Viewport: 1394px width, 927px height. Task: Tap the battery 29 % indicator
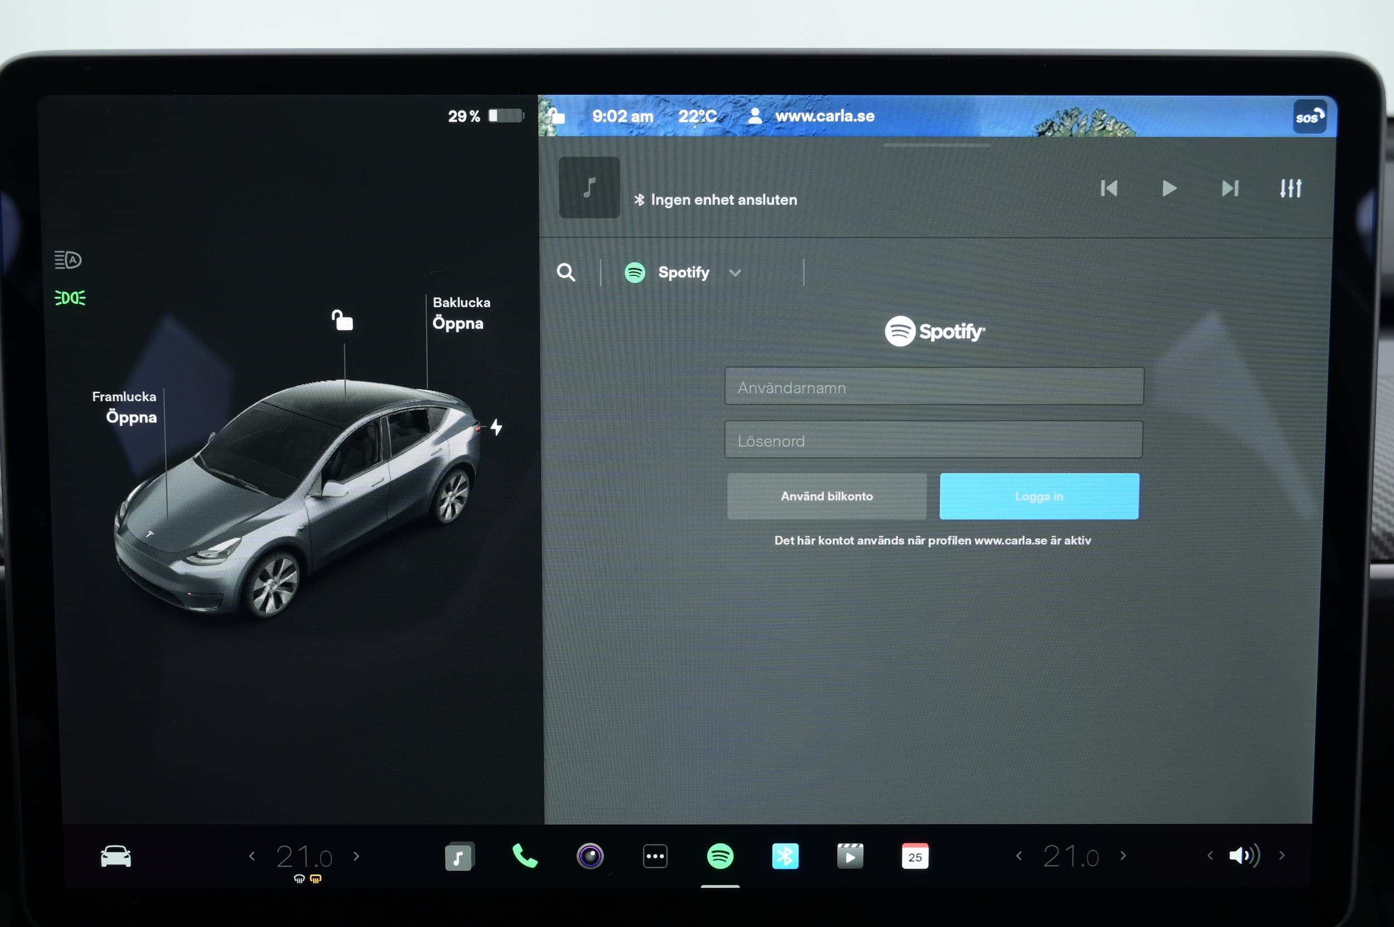[x=485, y=116]
